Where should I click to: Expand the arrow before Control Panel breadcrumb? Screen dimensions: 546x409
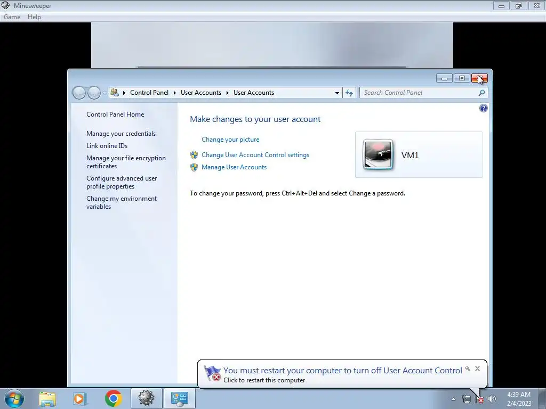coord(124,93)
